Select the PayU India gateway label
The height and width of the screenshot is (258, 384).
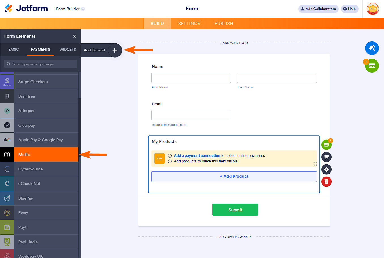28,242
